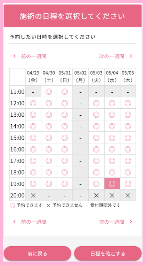The height and width of the screenshot is (265, 146).
Task: Select 05/03 13:00 availability circle
Action: point(96,114)
